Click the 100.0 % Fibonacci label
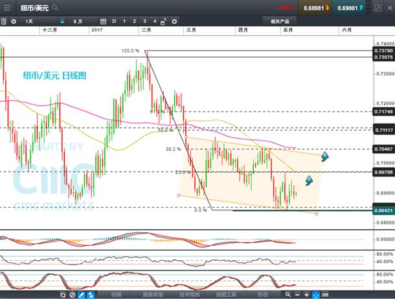The height and width of the screenshot is (299, 395). pos(130,50)
